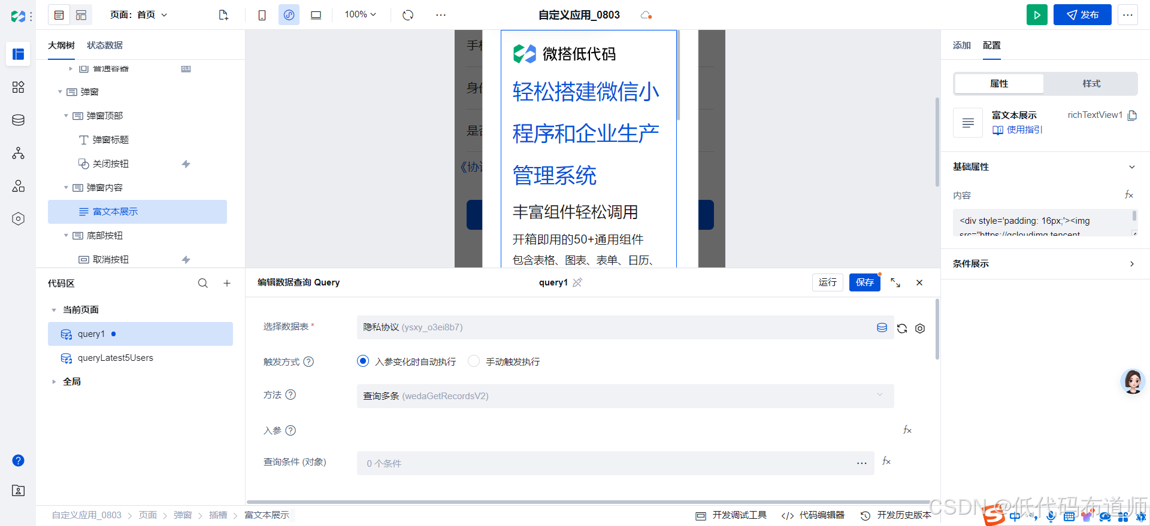Copy richTextView1 component ID
The width and height of the screenshot is (1150, 526).
click(x=1132, y=115)
